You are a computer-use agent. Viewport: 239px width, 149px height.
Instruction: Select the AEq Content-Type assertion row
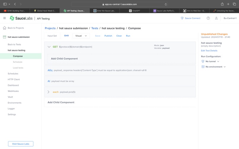click(x=120, y=70)
